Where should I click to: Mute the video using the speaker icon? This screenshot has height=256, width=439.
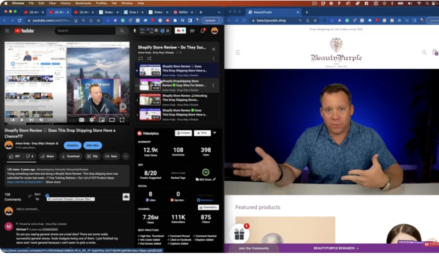pos(41,120)
